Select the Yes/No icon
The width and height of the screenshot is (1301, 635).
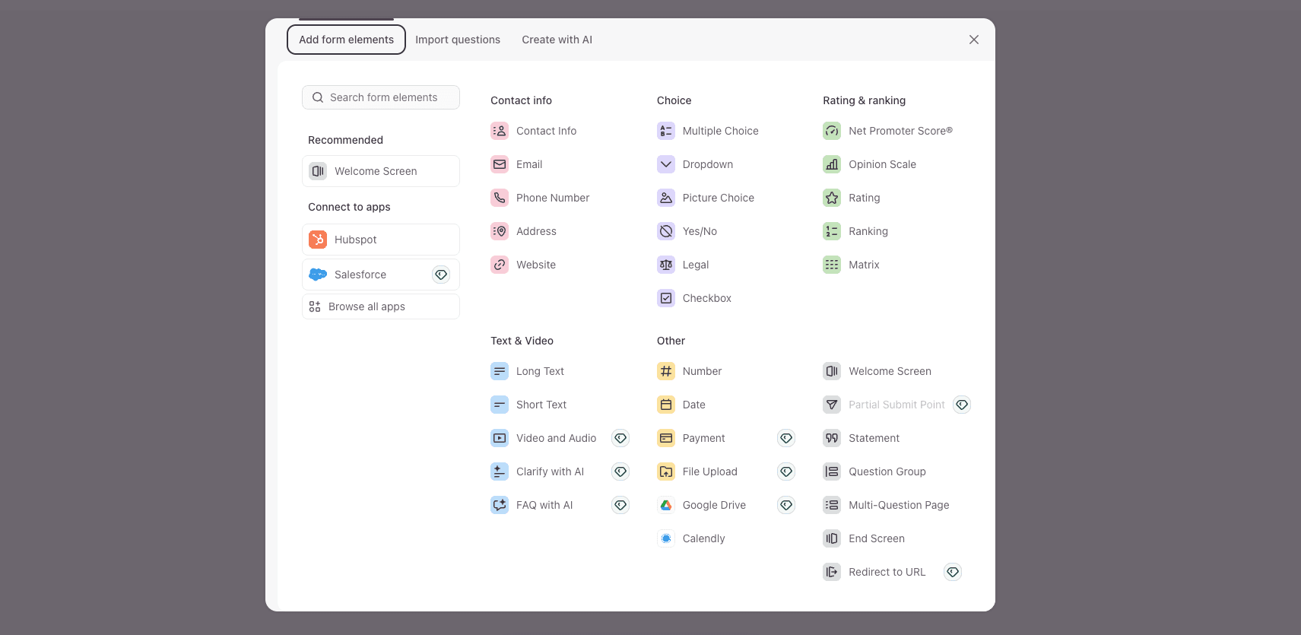pos(666,231)
